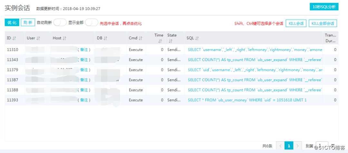Click the 刷新 button

[28, 22]
